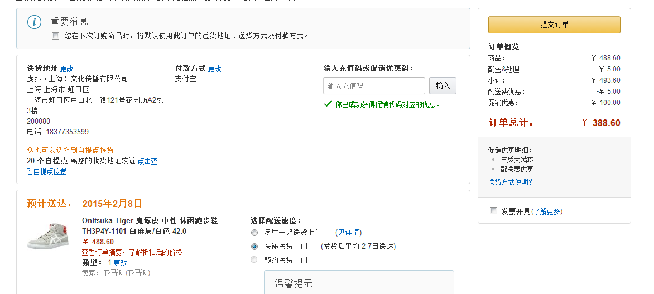Viewport: 654px width, 294px height.
Task: Choose 预约送货上门 delivery option
Action: tap(254, 260)
